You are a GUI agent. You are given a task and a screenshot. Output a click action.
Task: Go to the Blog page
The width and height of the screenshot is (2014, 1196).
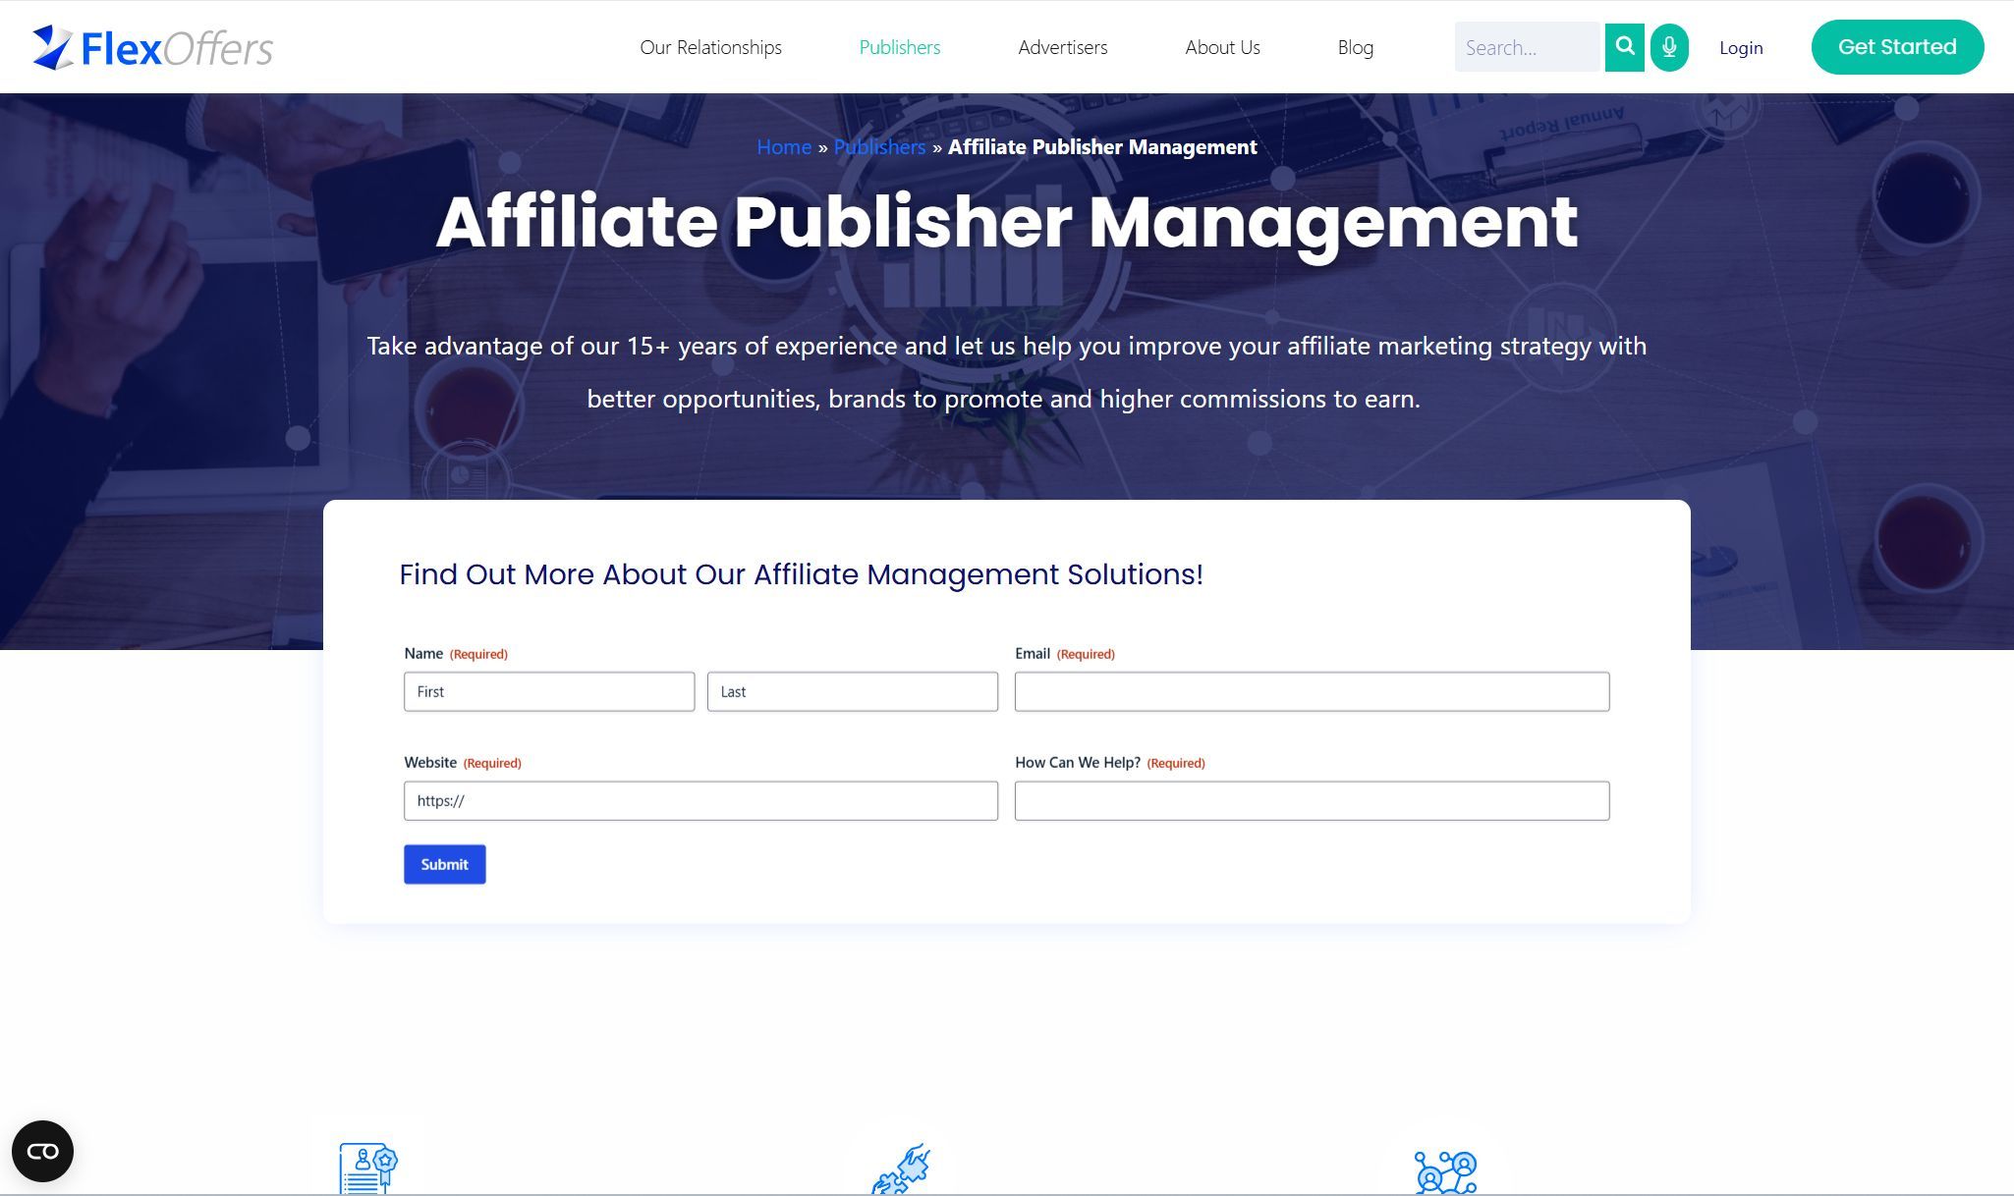(x=1355, y=47)
